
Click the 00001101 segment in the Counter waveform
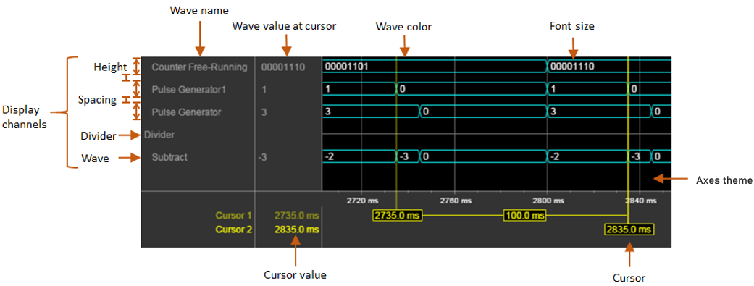pos(435,67)
